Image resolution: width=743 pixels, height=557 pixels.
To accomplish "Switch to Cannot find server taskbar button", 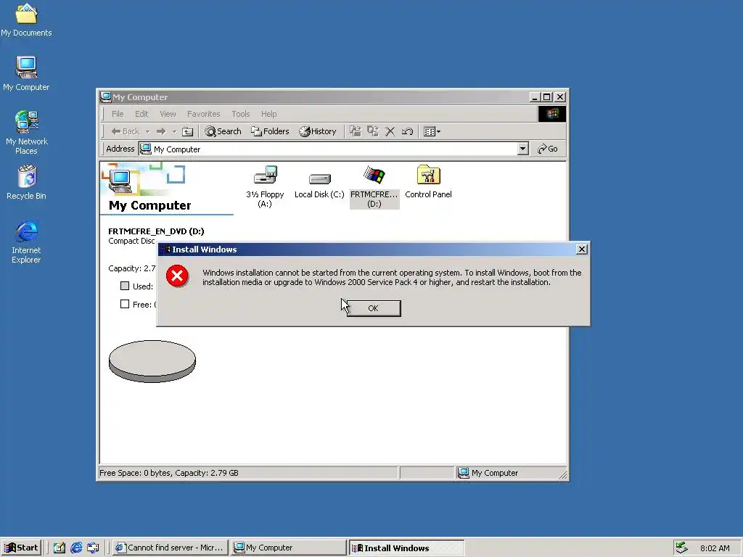I will [x=171, y=548].
